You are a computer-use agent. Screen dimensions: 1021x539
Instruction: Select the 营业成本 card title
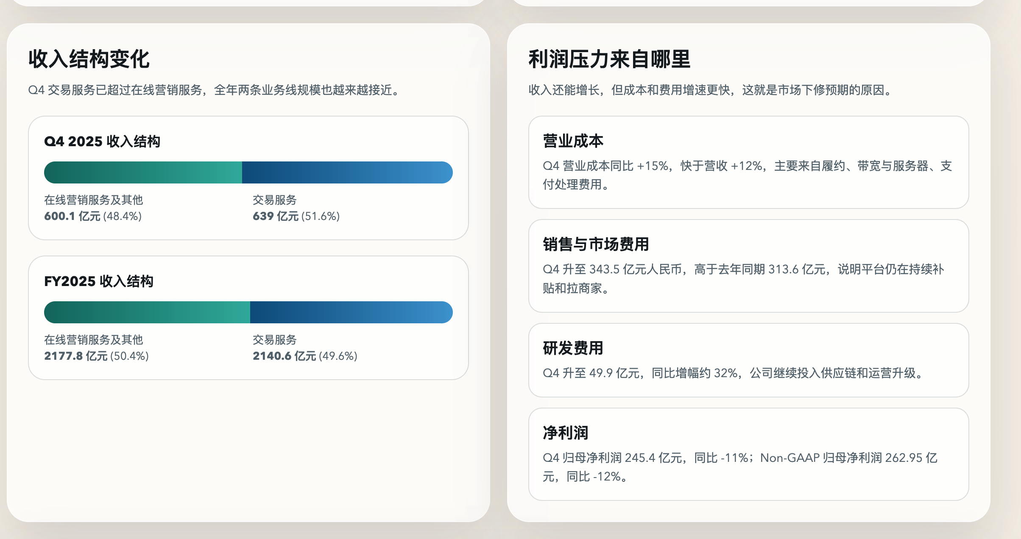tap(573, 141)
